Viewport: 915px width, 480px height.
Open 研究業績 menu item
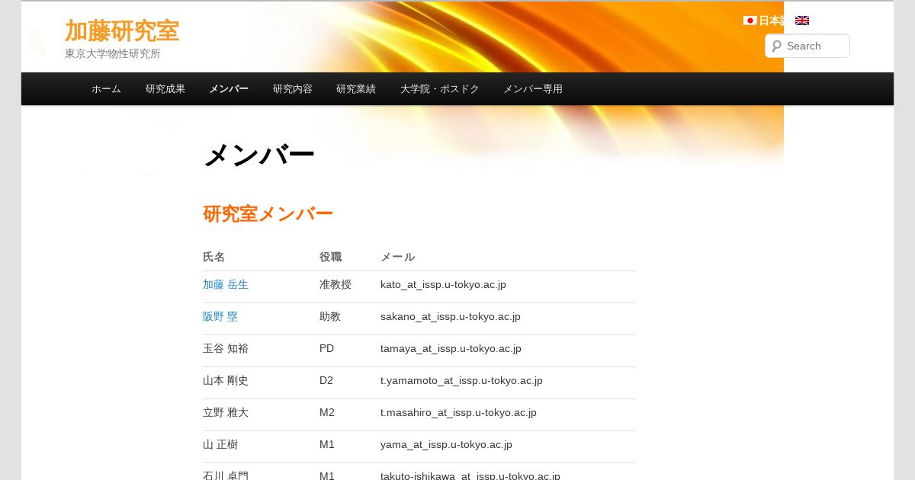pos(356,89)
